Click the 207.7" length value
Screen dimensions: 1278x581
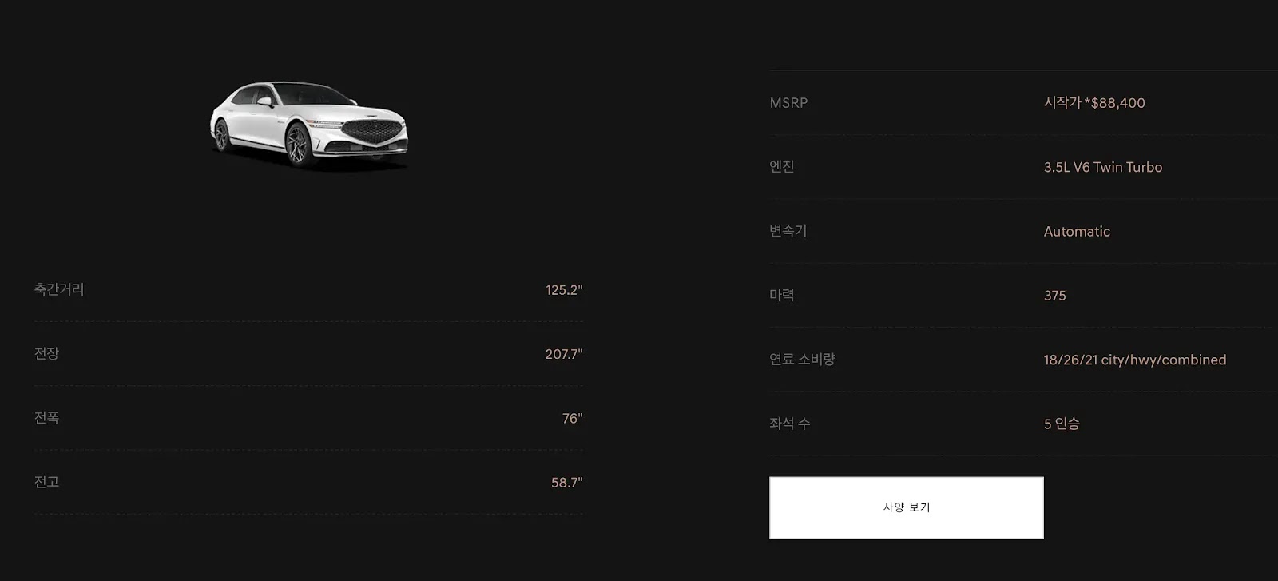coord(564,354)
